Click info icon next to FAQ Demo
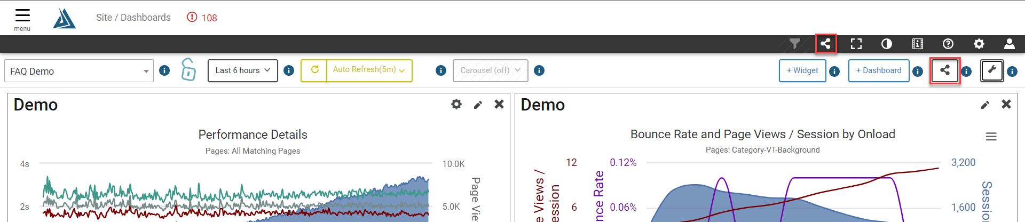This screenshot has width=1025, height=222. pos(164,70)
